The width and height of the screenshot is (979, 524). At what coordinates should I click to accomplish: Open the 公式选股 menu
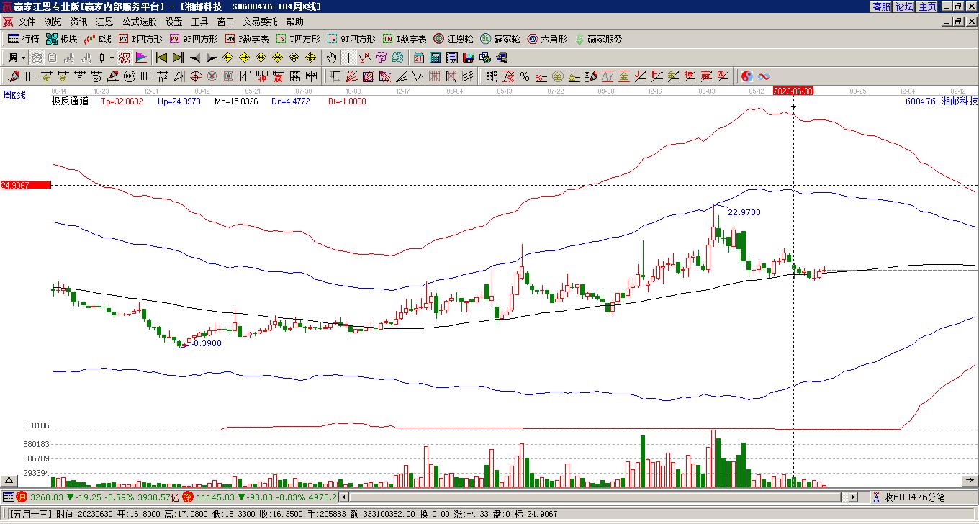pyautogui.click(x=139, y=22)
